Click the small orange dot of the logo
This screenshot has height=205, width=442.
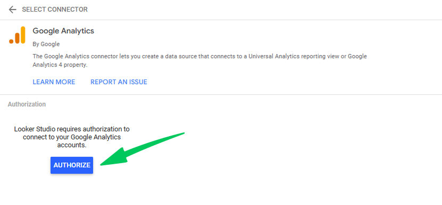(x=11, y=41)
